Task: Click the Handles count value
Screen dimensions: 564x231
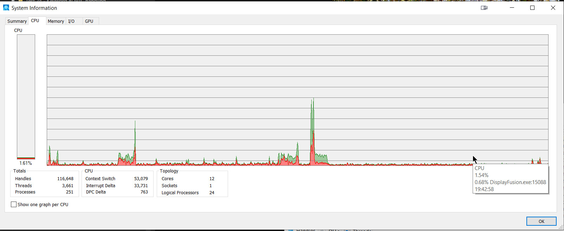Action: coord(65,179)
